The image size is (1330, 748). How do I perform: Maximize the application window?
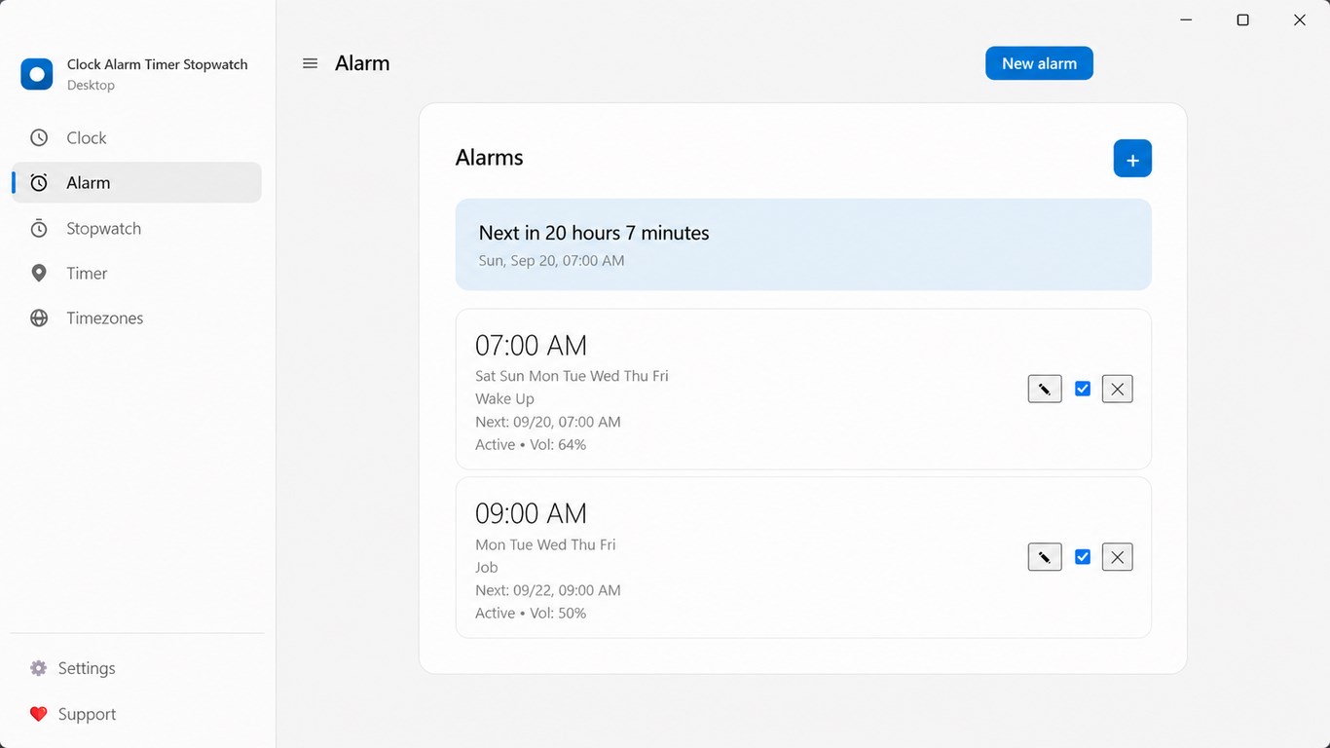tap(1242, 20)
